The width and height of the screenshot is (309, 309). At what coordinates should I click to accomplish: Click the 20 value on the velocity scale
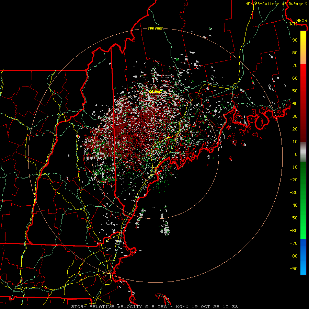point(295,129)
